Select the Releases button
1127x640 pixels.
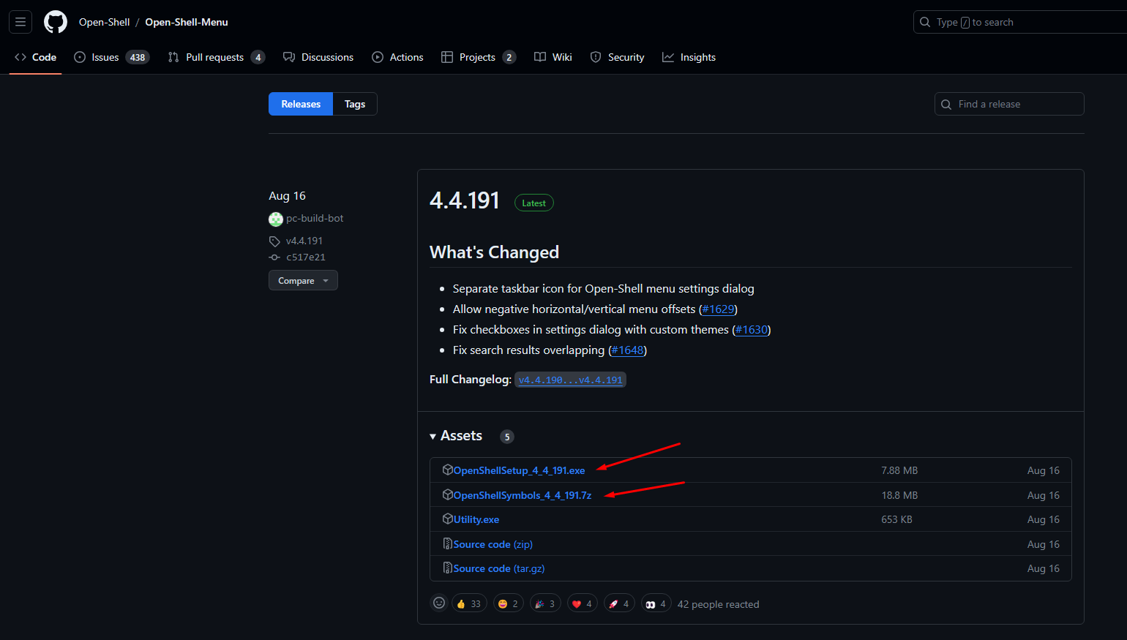pyautogui.click(x=301, y=104)
